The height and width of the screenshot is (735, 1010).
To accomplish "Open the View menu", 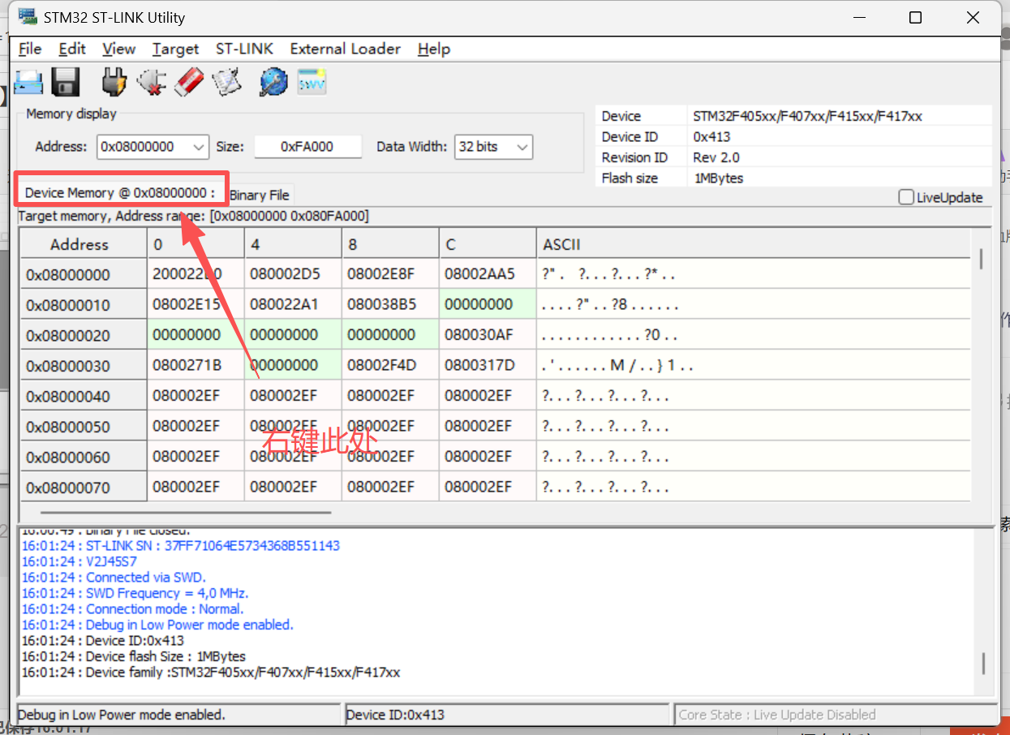I will (x=119, y=49).
